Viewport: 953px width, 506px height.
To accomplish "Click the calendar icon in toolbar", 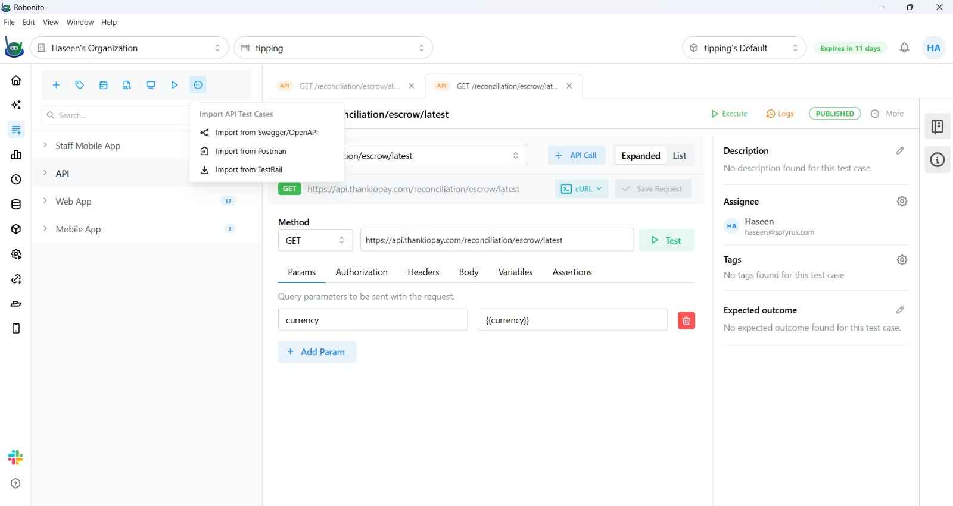I will coord(103,85).
